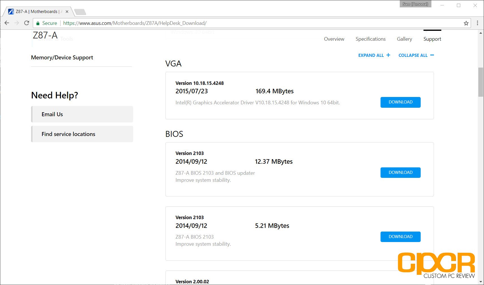Open the Specifications page tab

coord(370,39)
